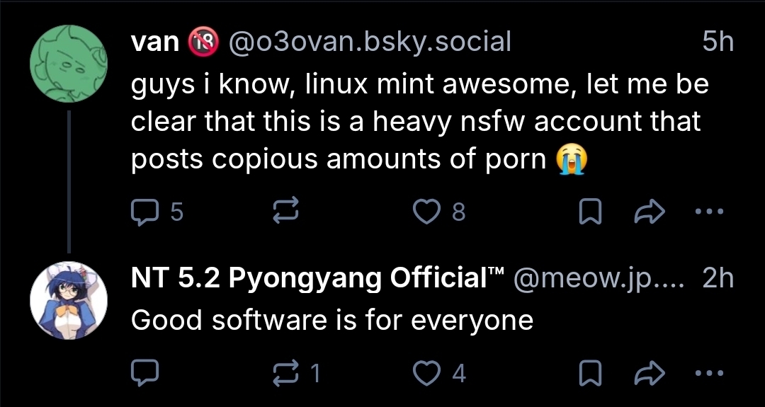Open more options on van's post
The height and width of the screenshot is (407, 765).
[709, 212]
